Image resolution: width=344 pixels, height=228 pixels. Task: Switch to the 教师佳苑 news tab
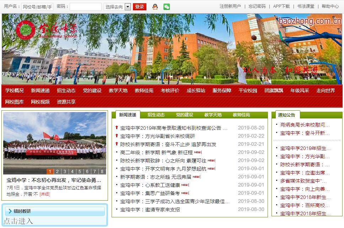(241, 115)
